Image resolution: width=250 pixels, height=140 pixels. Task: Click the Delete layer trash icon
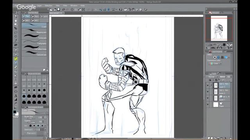pyautogui.click(x=230, y=138)
